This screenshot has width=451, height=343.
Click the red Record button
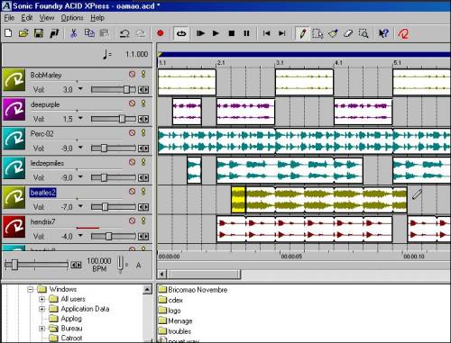(160, 33)
